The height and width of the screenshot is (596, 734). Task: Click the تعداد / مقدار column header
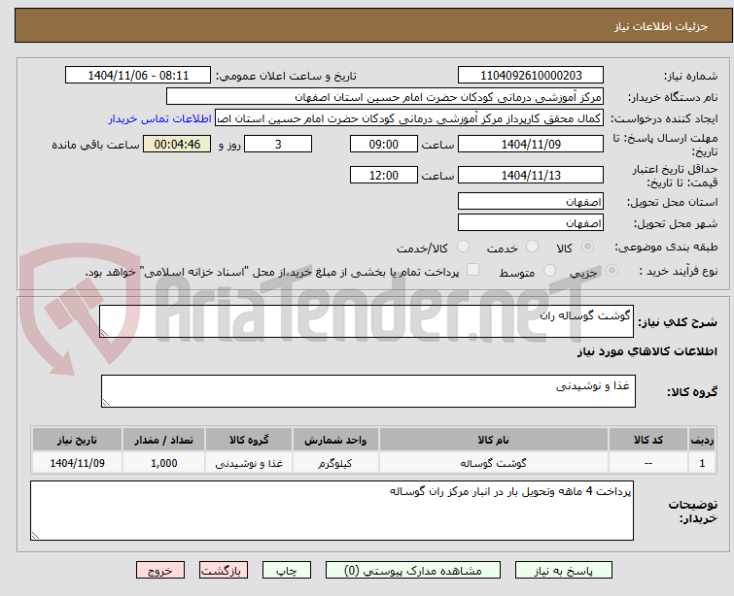(164, 440)
